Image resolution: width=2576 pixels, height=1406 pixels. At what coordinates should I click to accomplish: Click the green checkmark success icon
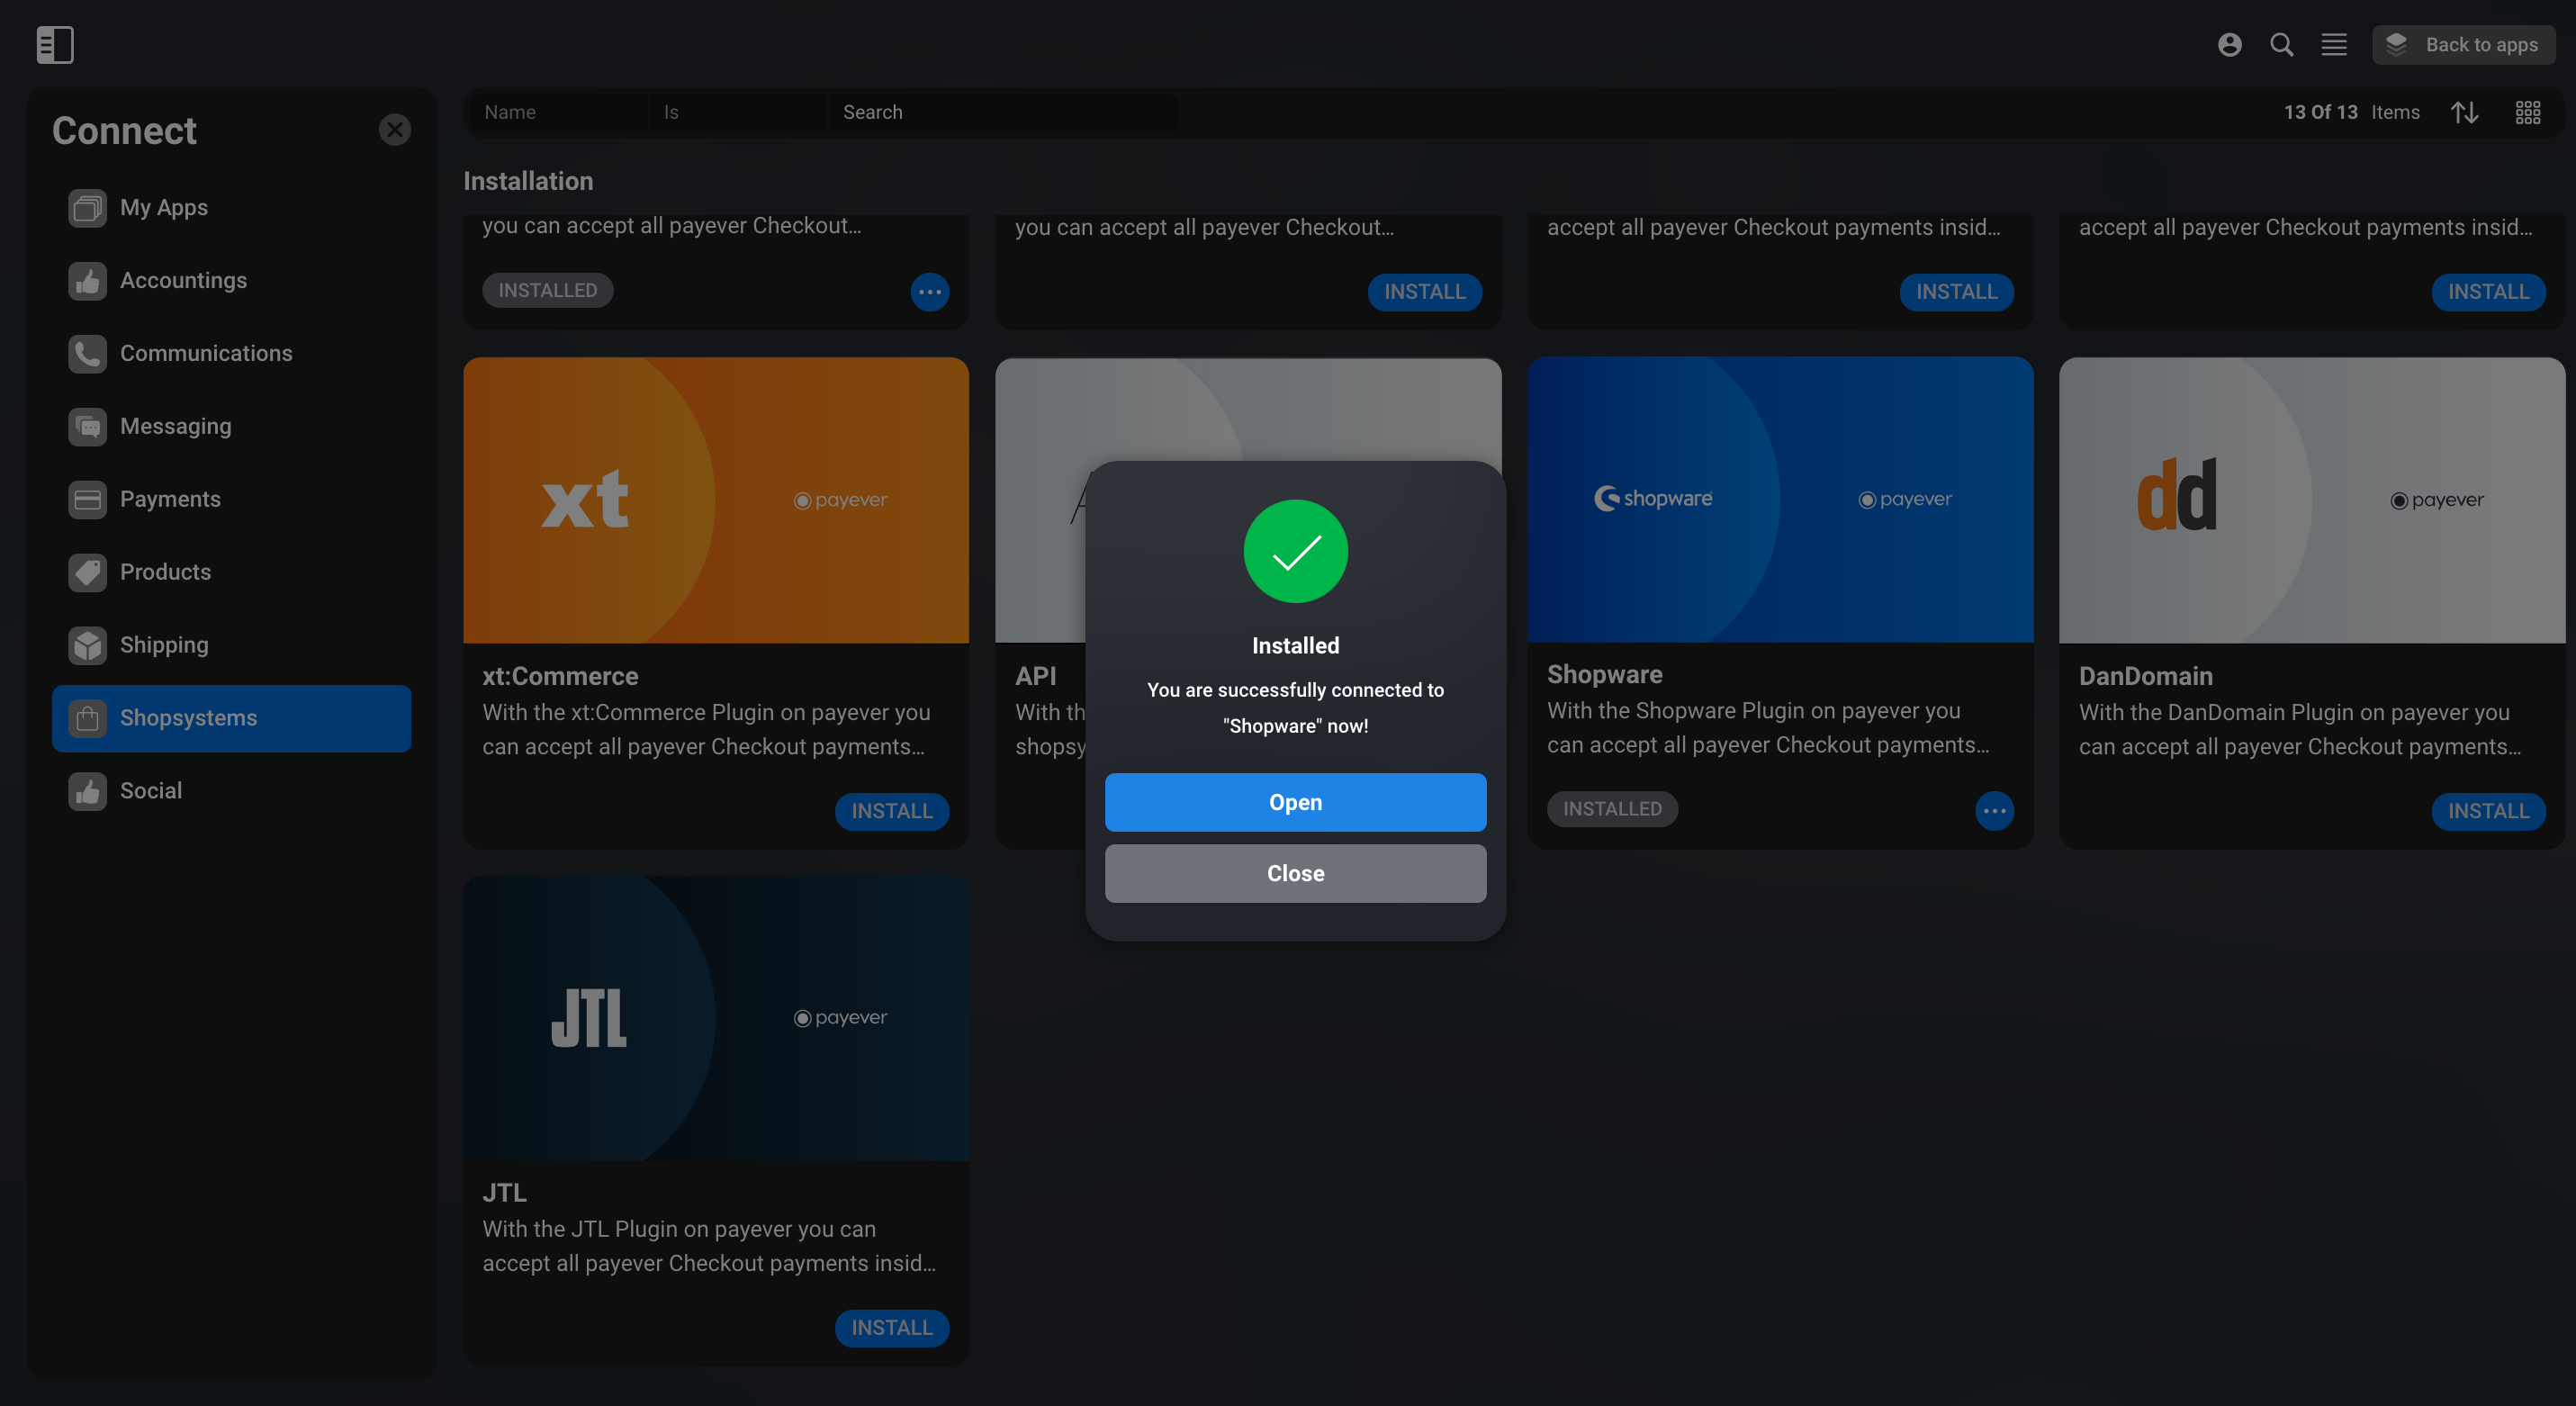(1295, 552)
